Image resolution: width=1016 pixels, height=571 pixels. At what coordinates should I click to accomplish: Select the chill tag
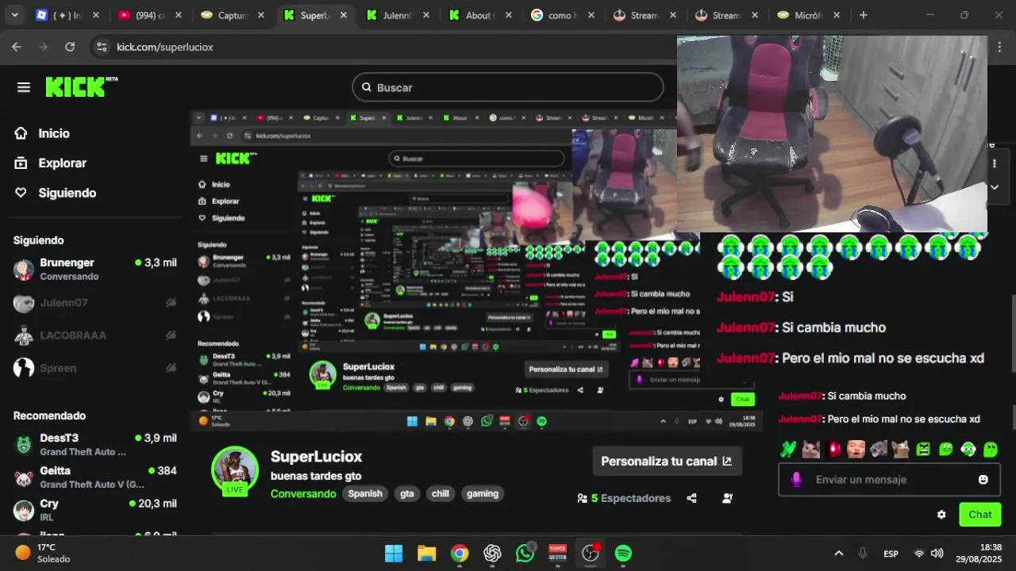pos(441,493)
